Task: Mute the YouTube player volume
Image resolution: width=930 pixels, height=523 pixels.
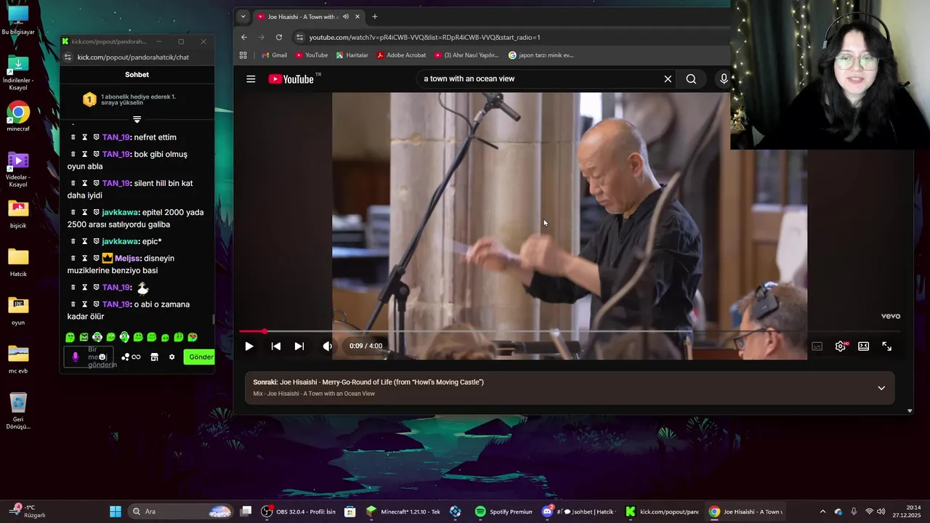Action: (327, 346)
